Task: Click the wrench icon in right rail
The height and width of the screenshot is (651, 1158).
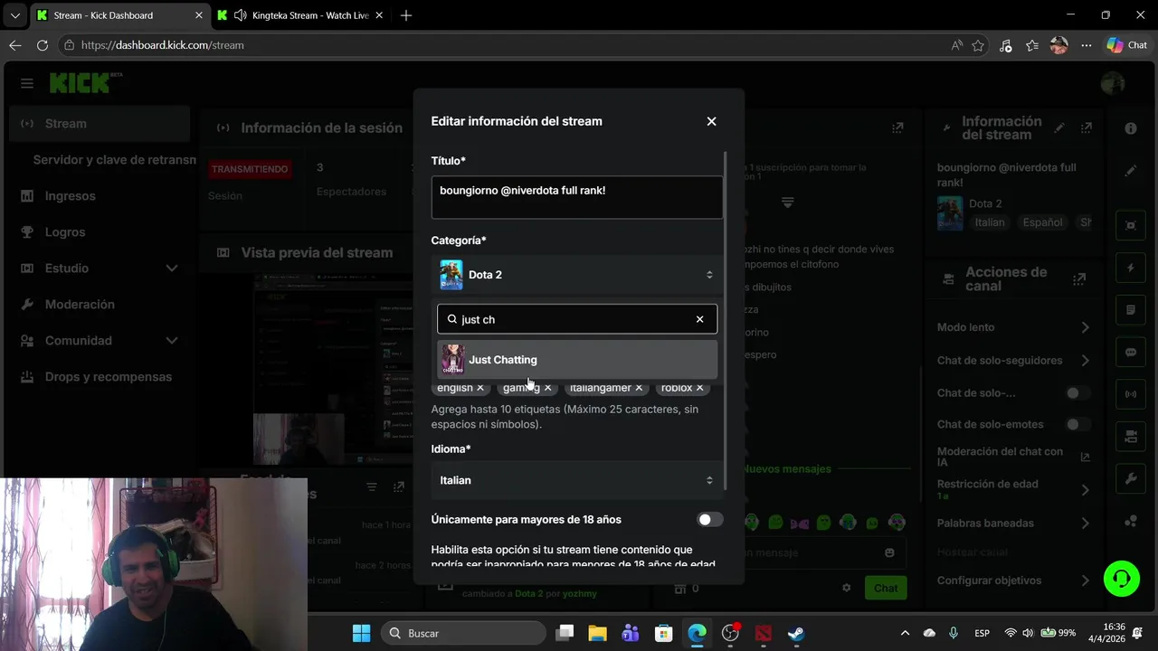Action: [1131, 479]
